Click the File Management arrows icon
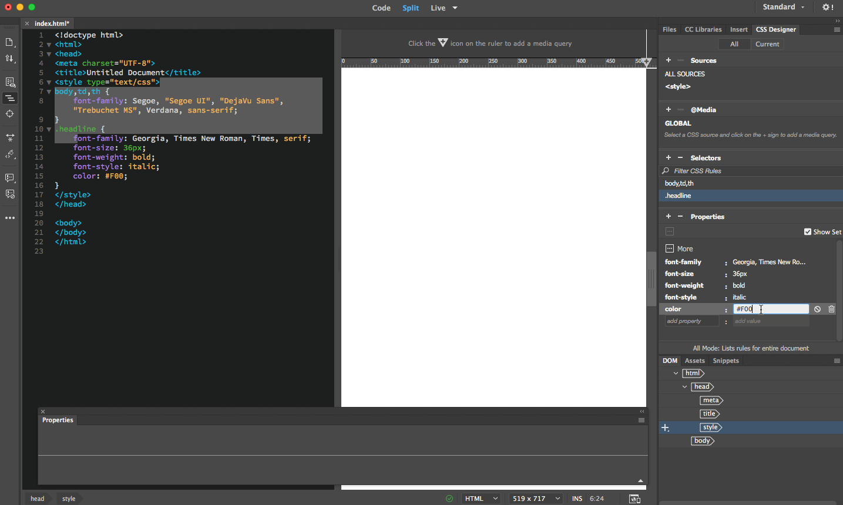 click(x=9, y=59)
